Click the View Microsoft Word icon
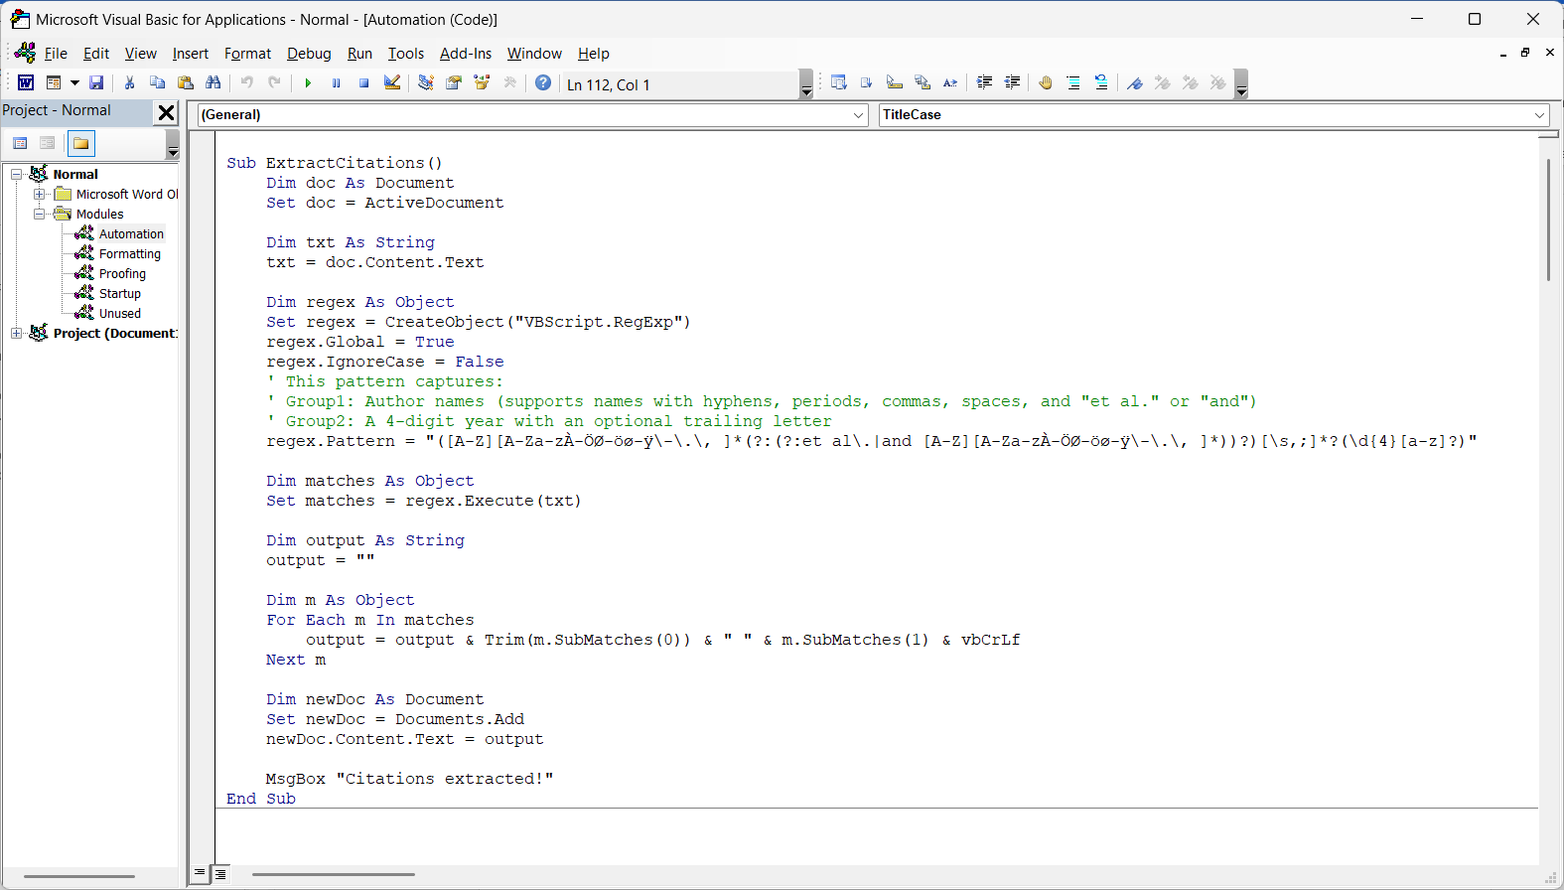This screenshot has width=1564, height=890. (26, 83)
